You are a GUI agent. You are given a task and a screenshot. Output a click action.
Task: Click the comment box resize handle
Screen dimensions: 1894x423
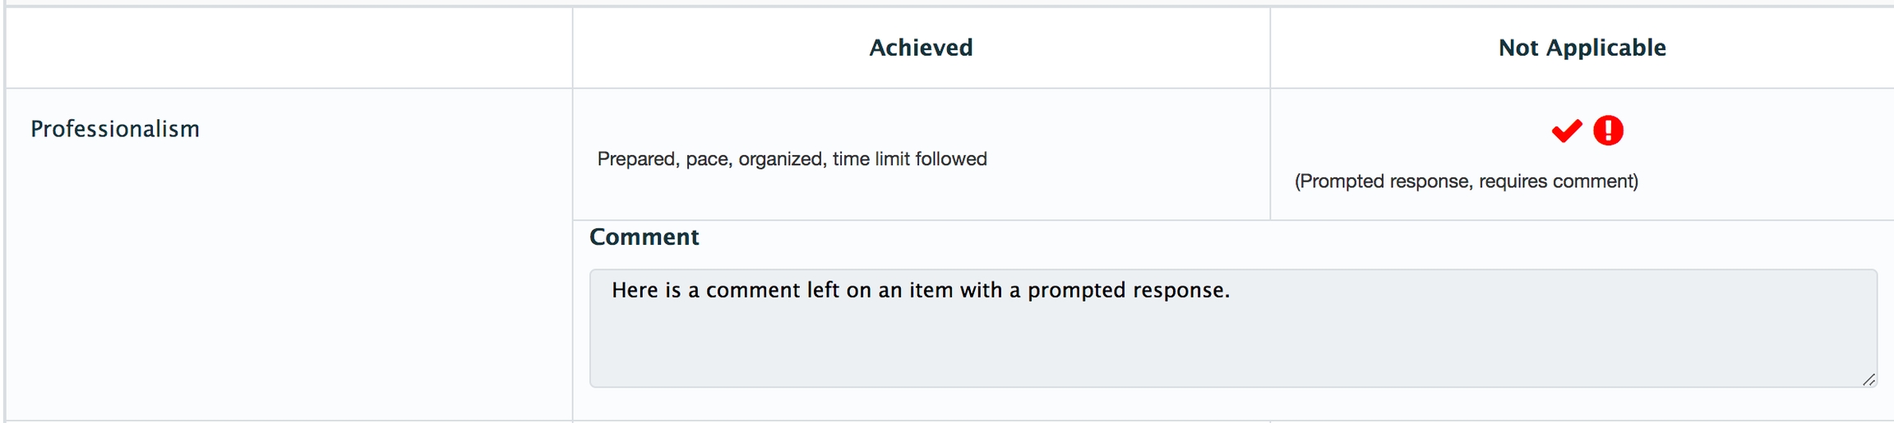tap(1869, 379)
